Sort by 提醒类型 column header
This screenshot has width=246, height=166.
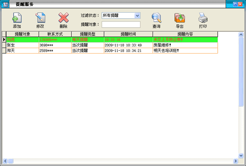click(x=88, y=34)
